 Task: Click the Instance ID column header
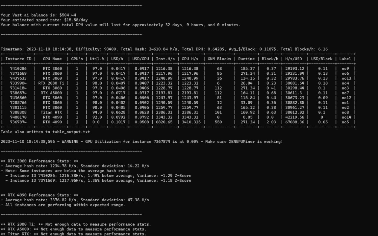18,59
